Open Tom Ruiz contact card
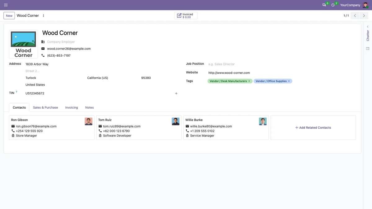372x209 pixels. (x=139, y=128)
